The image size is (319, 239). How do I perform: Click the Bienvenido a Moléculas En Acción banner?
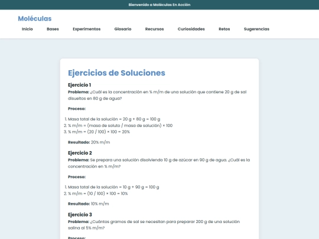(x=159, y=5)
